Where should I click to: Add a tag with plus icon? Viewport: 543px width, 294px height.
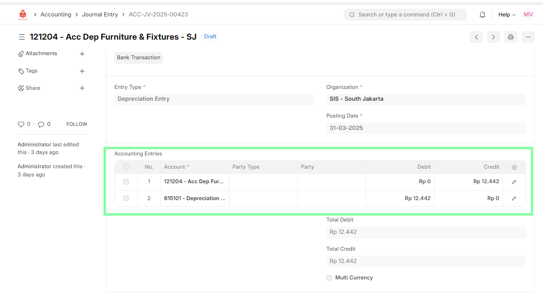pos(82,71)
